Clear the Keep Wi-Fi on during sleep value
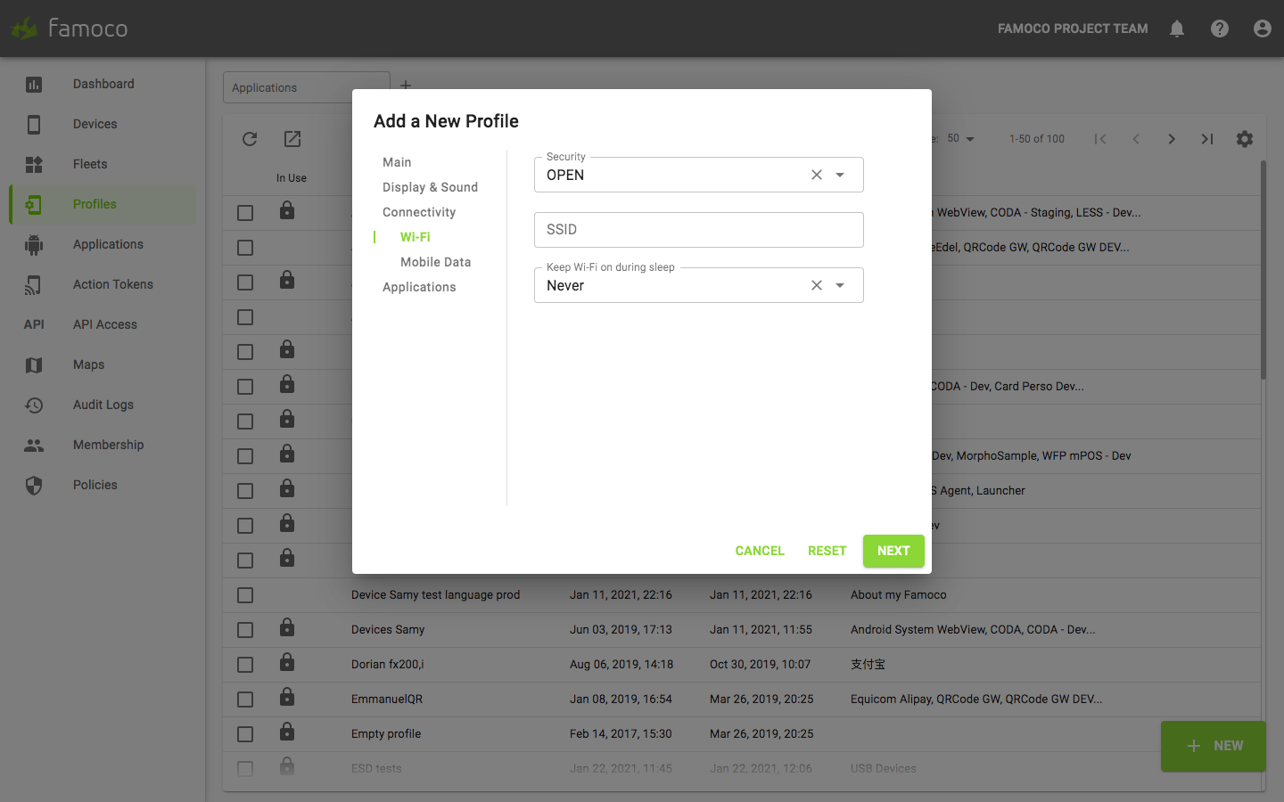This screenshot has width=1284, height=802. (x=817, y=285)
